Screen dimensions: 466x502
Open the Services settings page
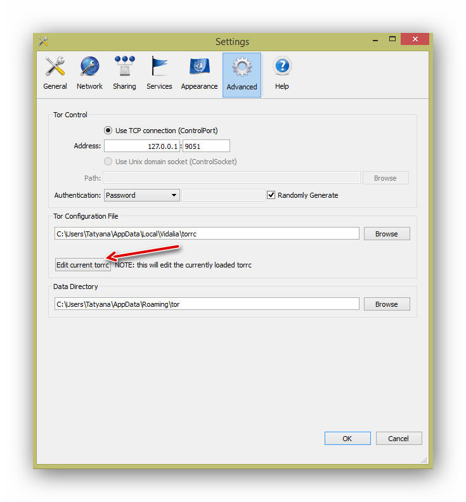159,74
